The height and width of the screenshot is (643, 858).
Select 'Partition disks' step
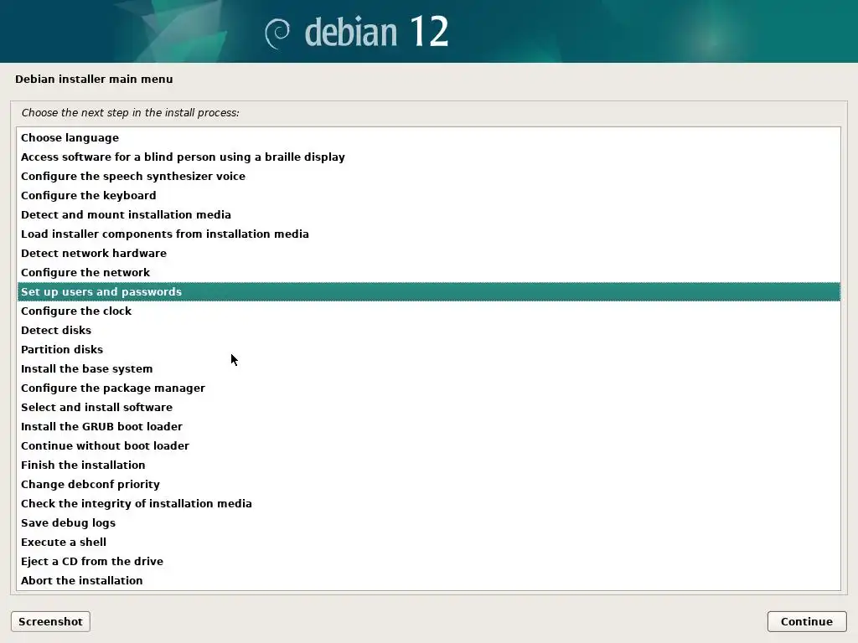428,349
